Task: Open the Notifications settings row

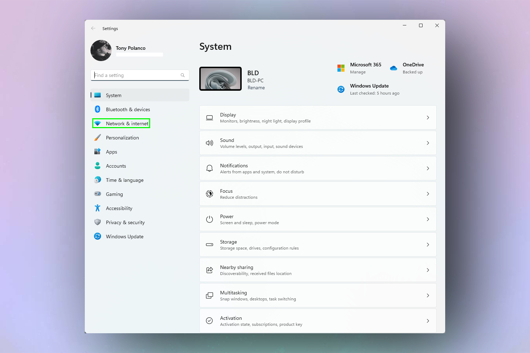Action: click(x=317, y=168)
